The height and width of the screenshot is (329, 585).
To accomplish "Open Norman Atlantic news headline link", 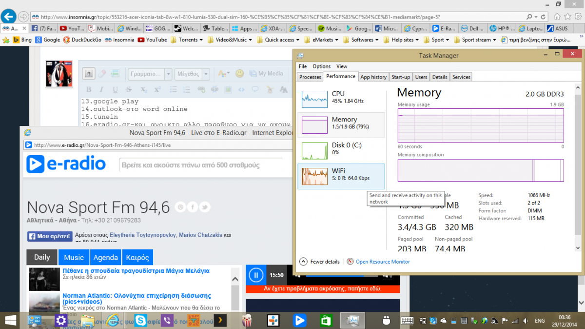I will click(x=136, y=299).
